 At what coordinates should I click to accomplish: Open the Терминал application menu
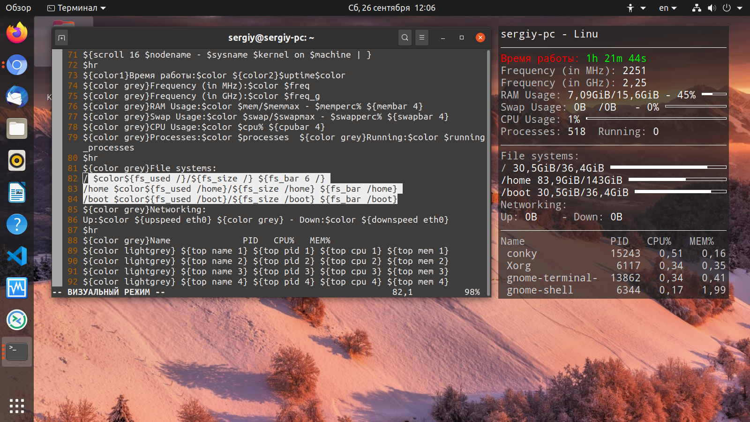(77, 8)
